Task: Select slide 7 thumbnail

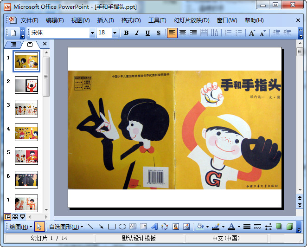Action: coord(26,203)
